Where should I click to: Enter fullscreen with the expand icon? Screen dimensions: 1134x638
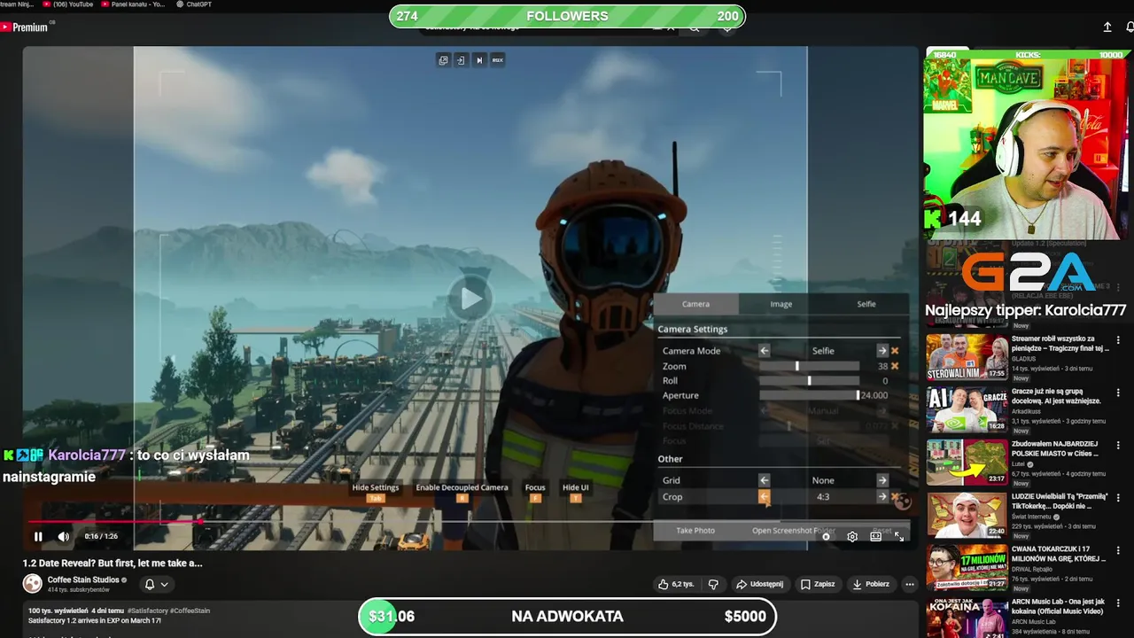click(x=898, y=536)
